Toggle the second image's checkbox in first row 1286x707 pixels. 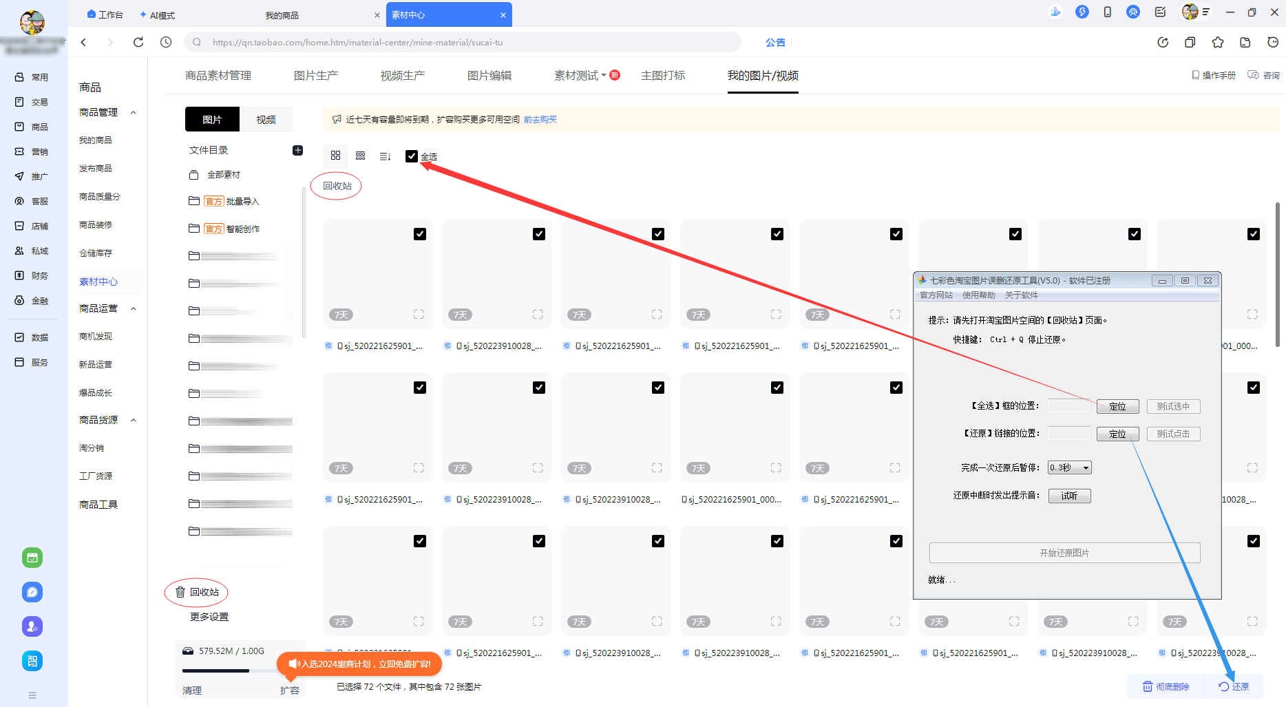point(539,234)
